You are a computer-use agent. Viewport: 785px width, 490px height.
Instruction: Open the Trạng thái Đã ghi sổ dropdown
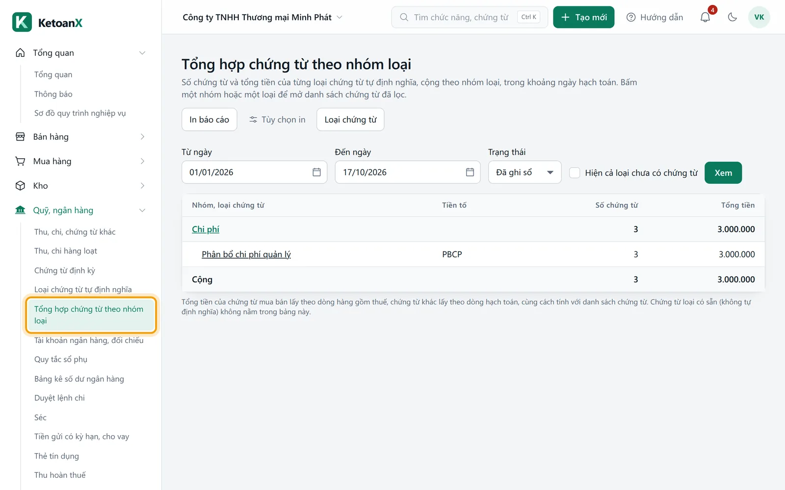click(x=524, y=172)
